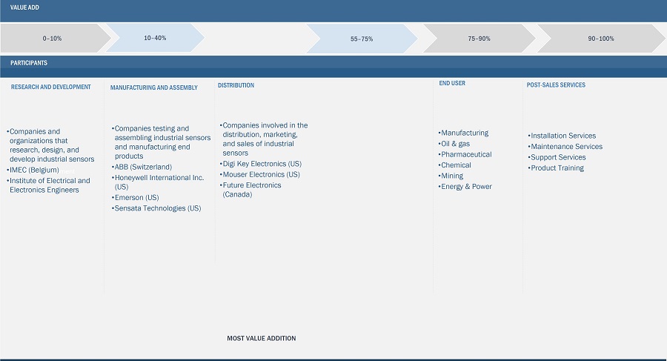The height and width of the screenshot is (361, 667).
Task: Click the IMEC (Belgium) entry
Action: (x=34, y=170)
